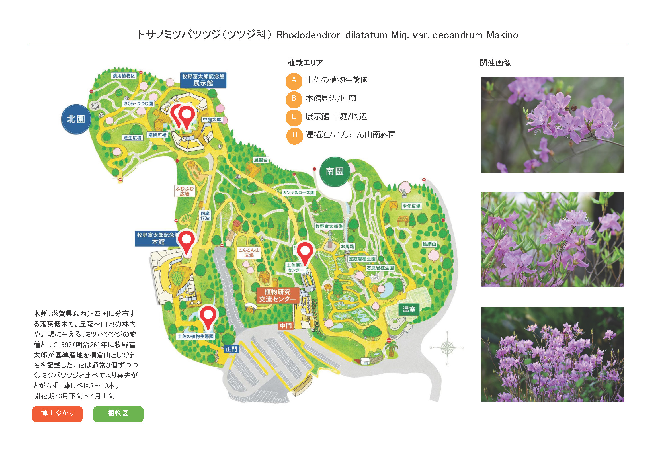Click the 正門 gate label
Image resolution: width=666 pixels, height=471 pixels.
point(231,349)
